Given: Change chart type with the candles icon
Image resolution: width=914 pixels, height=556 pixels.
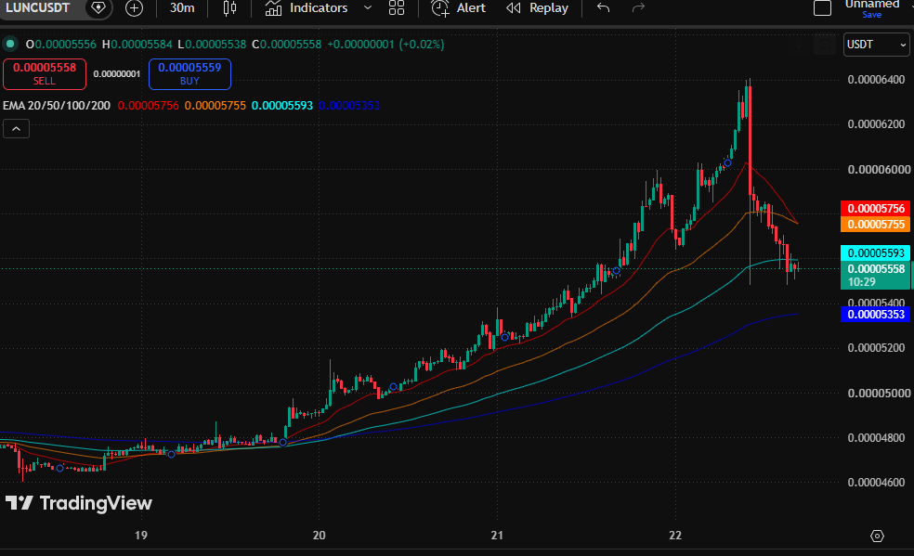Looking at the screenshot, I should [x=229, y=8].
